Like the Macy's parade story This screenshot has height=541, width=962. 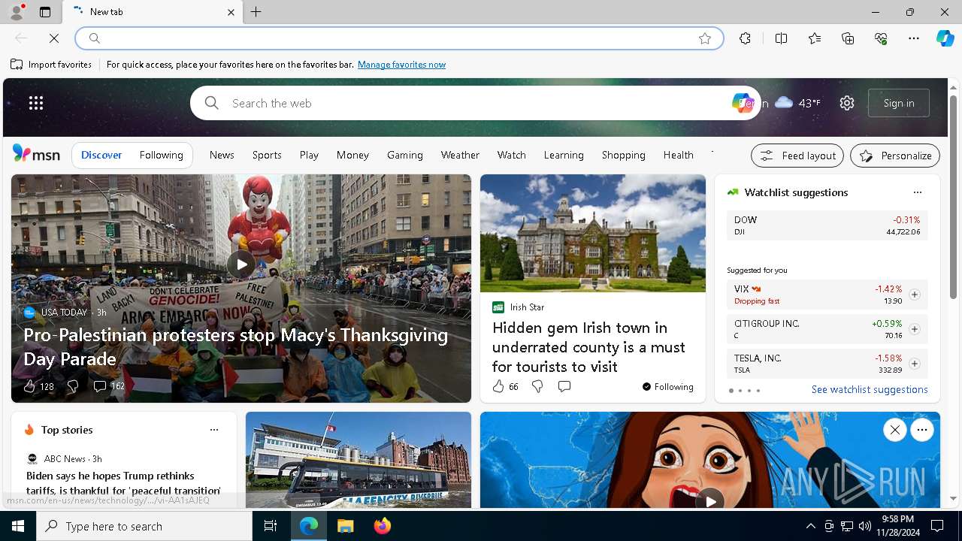tap(38, 386)
